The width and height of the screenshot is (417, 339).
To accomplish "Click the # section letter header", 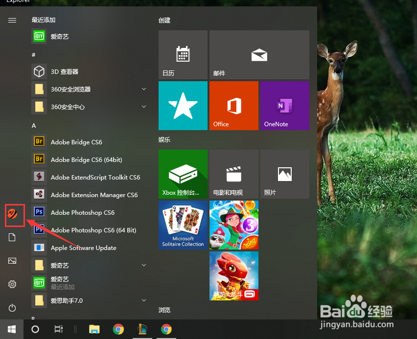I will [33, 55].
